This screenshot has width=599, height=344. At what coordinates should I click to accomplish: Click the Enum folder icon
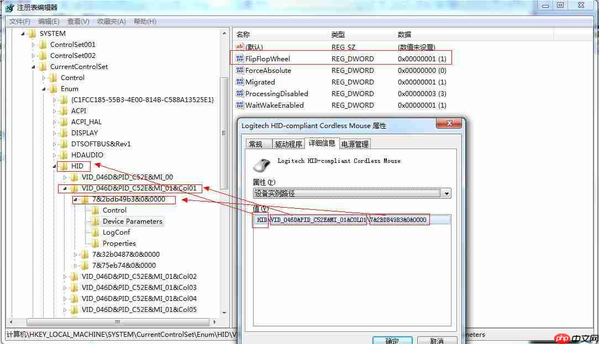click(54, 89)
